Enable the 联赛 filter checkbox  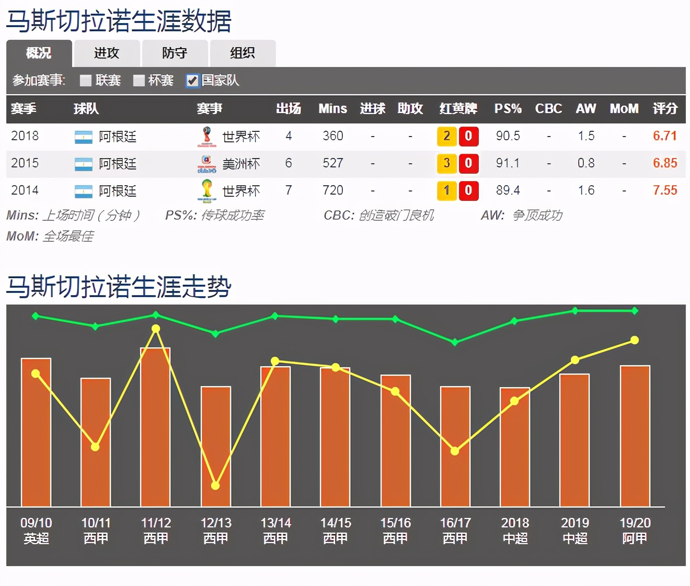coord(85,81)
